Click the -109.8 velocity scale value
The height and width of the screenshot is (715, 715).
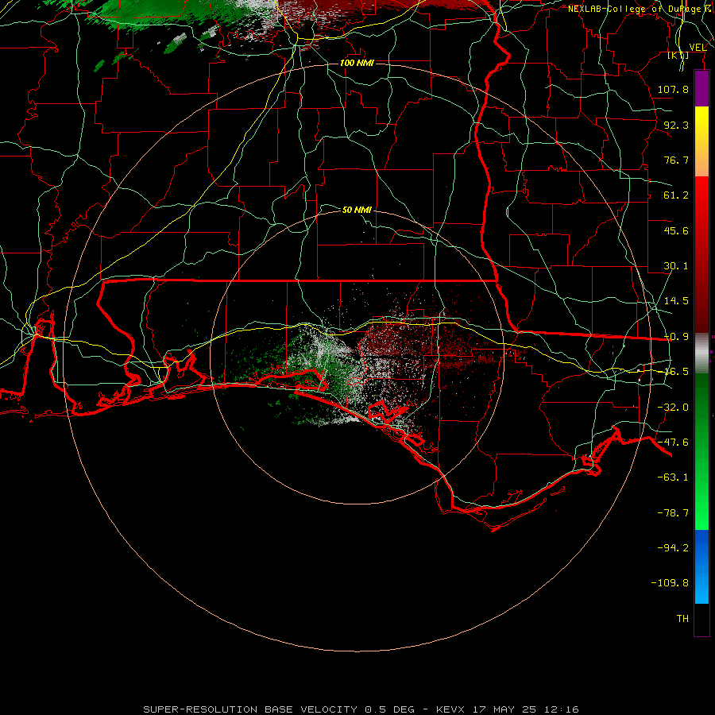(x=670, y=583)
